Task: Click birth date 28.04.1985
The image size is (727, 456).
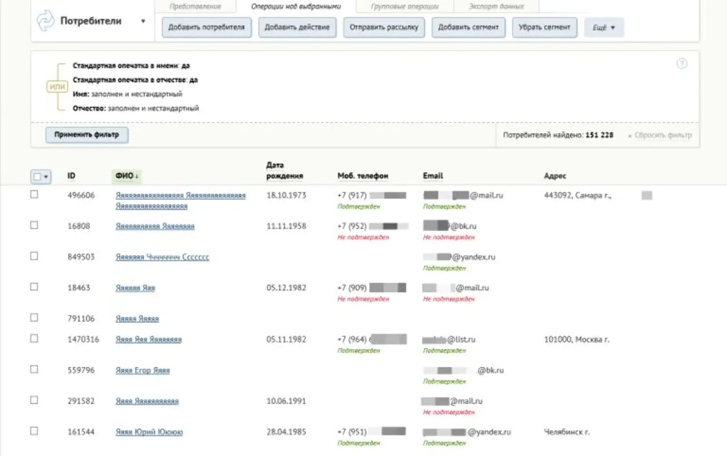Action: coord(286,432)
